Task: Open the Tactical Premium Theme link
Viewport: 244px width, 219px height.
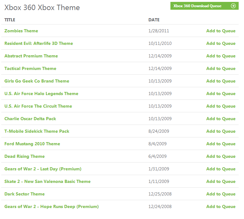Action: (x=30, y=68)
